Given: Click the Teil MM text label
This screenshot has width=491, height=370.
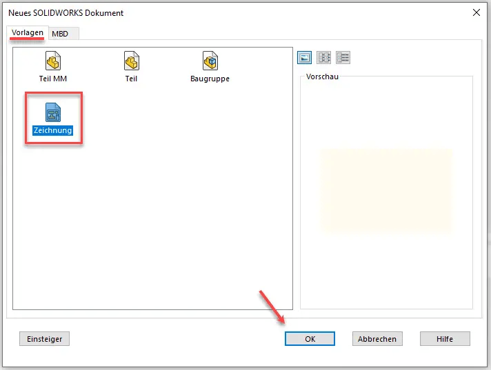Looking at the screenshot, I should click(x=53, y=79).
